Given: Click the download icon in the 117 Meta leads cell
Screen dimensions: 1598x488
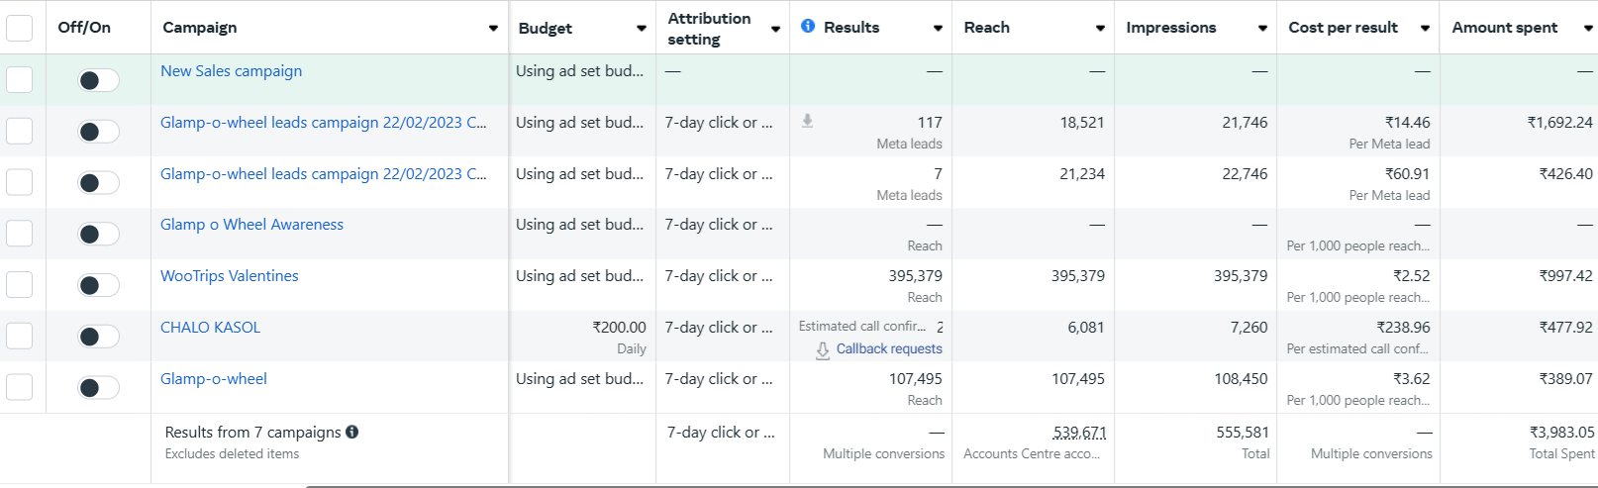Looking at the screenshot, I should pyautogui.click(x=808, y=121).
